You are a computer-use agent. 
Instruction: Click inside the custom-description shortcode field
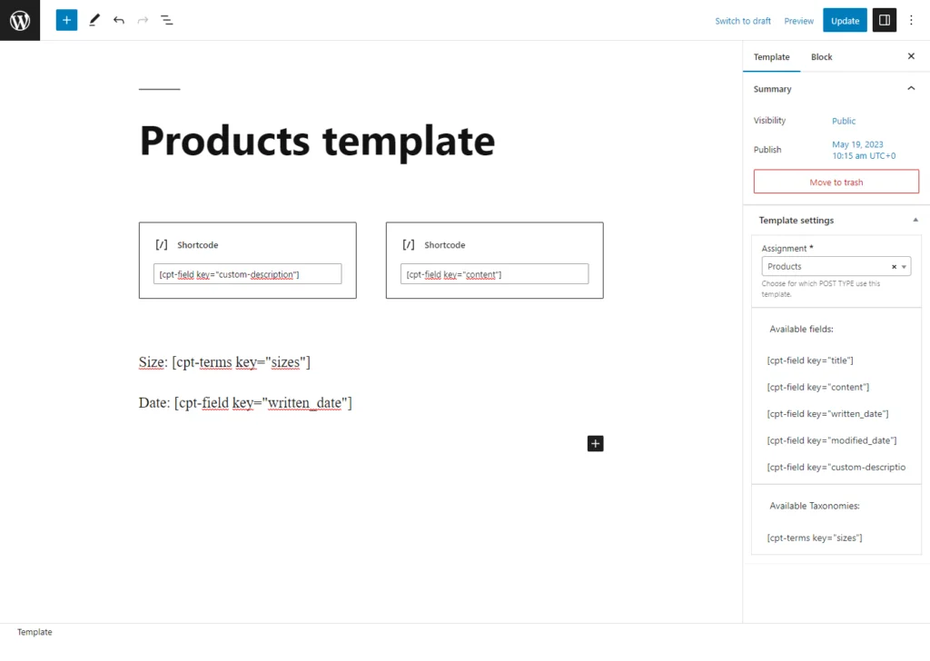click(247, 273)
